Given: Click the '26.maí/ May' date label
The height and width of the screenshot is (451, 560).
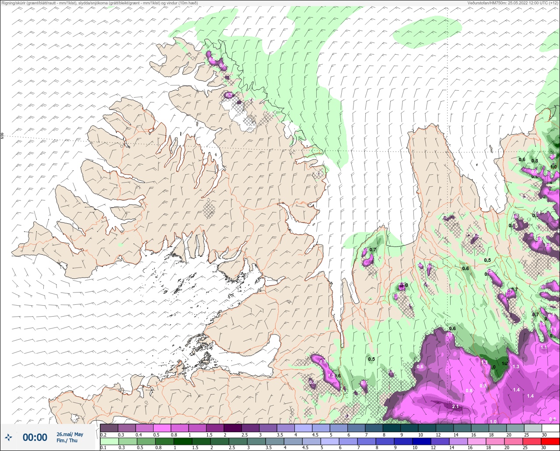Looking at the screenshot, I should point(70,434).
